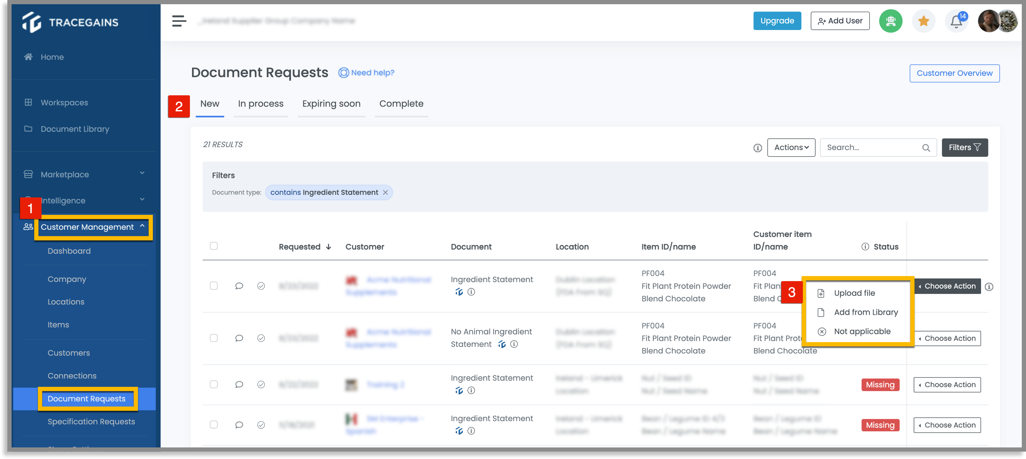Viewport: 1026px width, 459px height.
Task: Open the favorites star icon
Action: click(924, 21)
